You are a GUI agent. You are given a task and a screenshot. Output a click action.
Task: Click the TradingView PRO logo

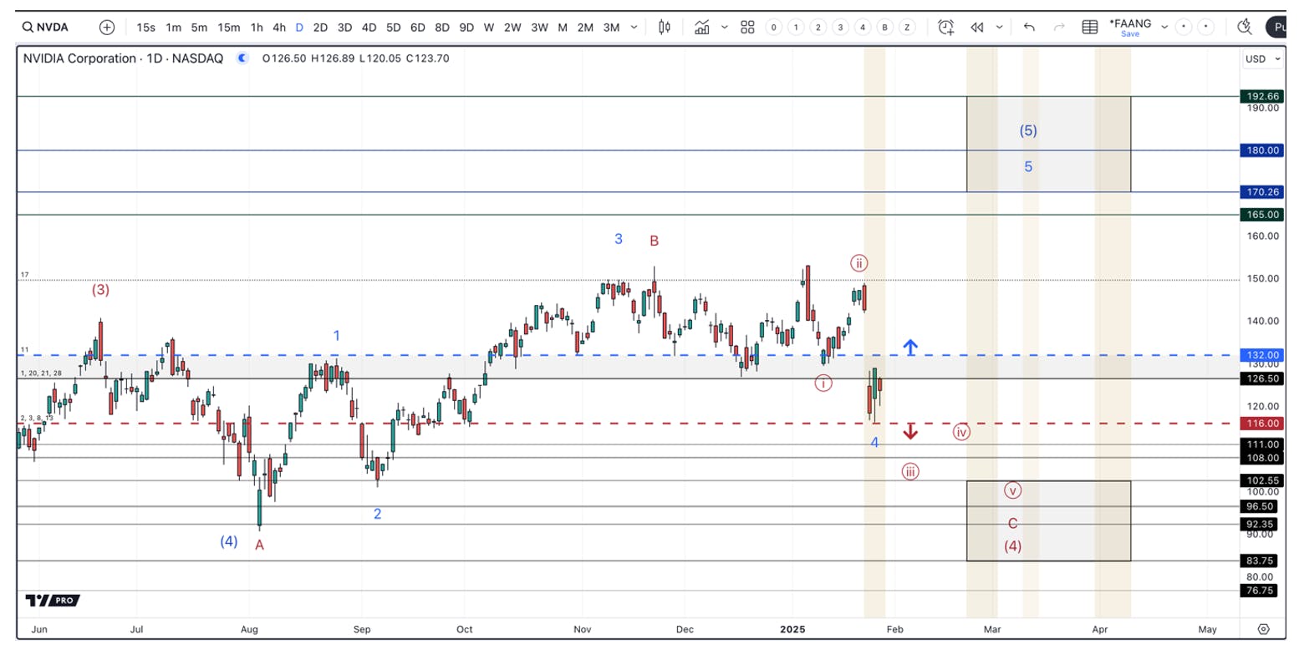(53, 600)
